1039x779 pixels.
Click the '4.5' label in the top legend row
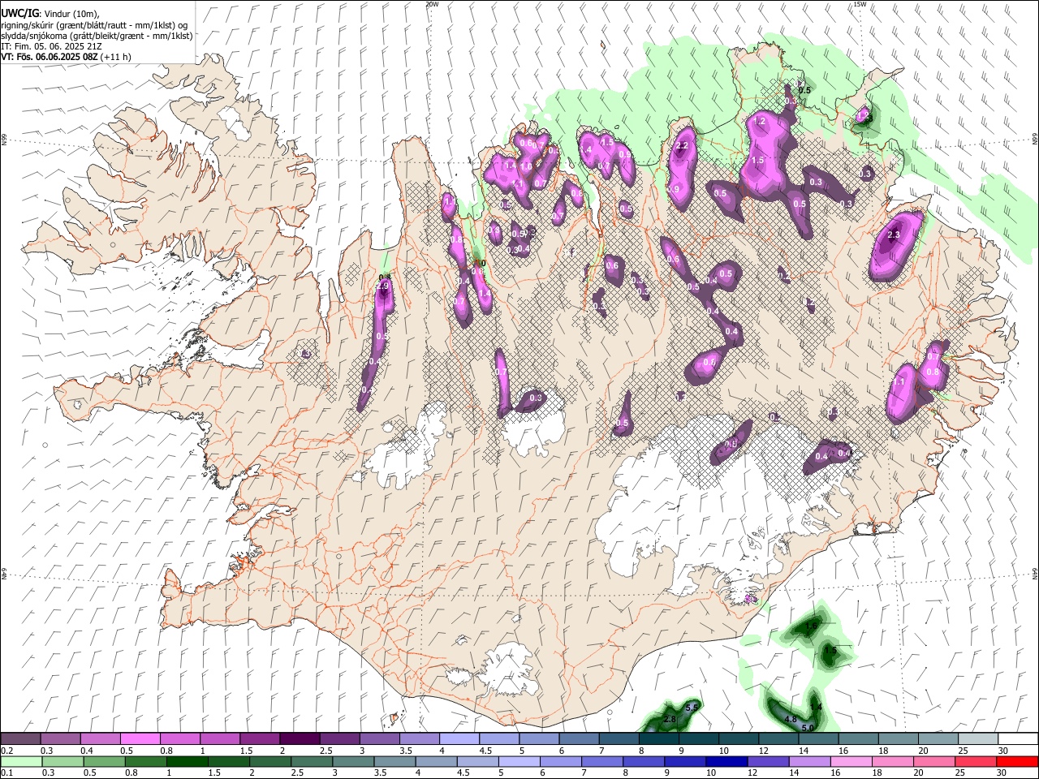coord(485,751)
